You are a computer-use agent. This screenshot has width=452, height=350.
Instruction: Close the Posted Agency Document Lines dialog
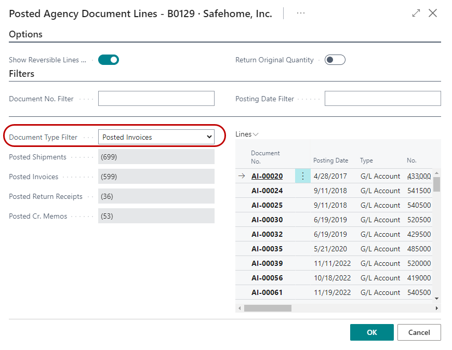coord(433,14)
